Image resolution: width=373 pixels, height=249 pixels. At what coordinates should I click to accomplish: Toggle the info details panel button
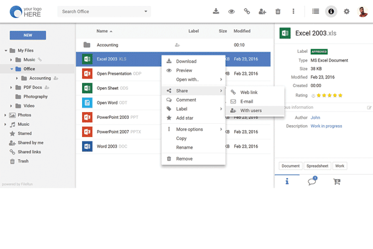(x=331, y=11)
